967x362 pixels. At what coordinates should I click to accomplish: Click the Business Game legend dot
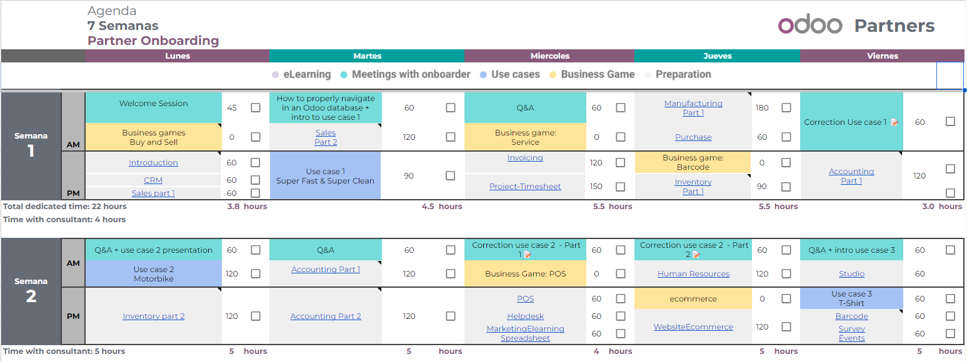(x=553, y=75)
